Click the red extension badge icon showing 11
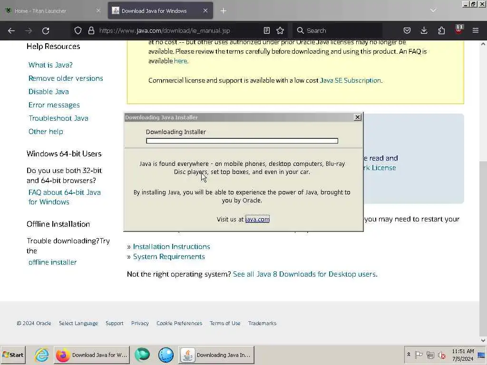The height and width of the screenshot is (365, 487). coord(459,30)
